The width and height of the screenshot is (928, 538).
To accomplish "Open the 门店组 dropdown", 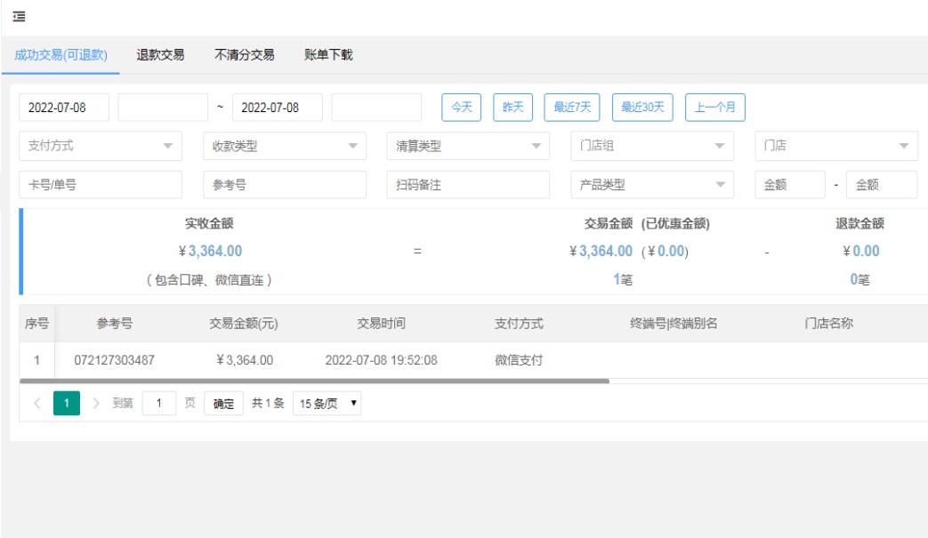I will tap(652, 146).
